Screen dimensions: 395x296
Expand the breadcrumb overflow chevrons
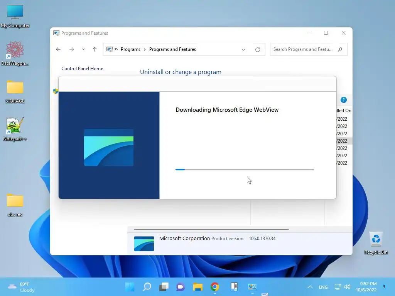[116, 49]
